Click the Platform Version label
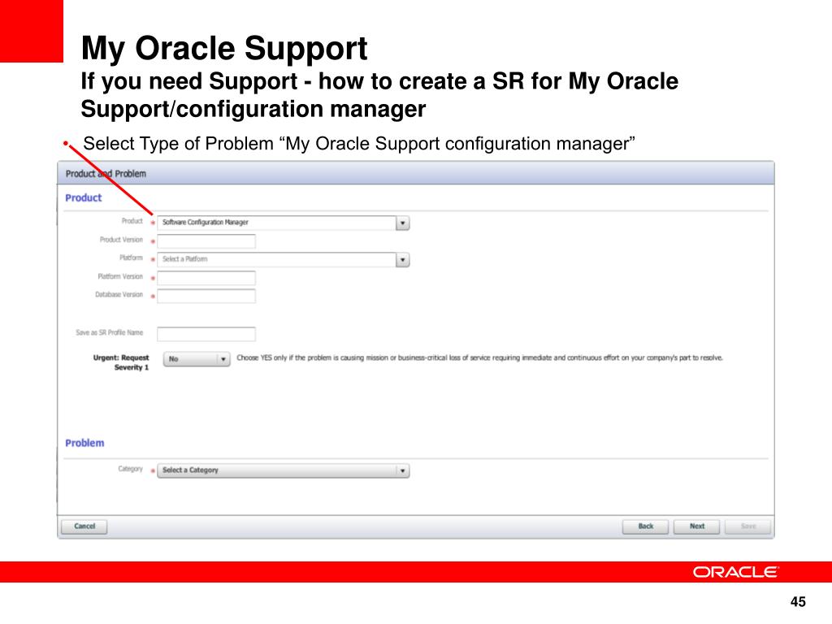Viewport: 832px width, 624px height. click(120, 276)
